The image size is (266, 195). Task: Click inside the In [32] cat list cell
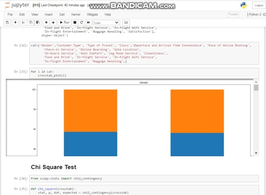(x=144, y=53)
